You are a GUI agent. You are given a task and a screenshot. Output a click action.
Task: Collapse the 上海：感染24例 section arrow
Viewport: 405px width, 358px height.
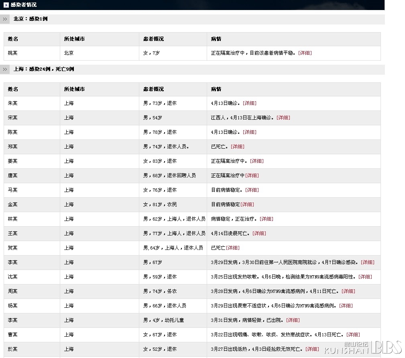[x=5, y=69]
